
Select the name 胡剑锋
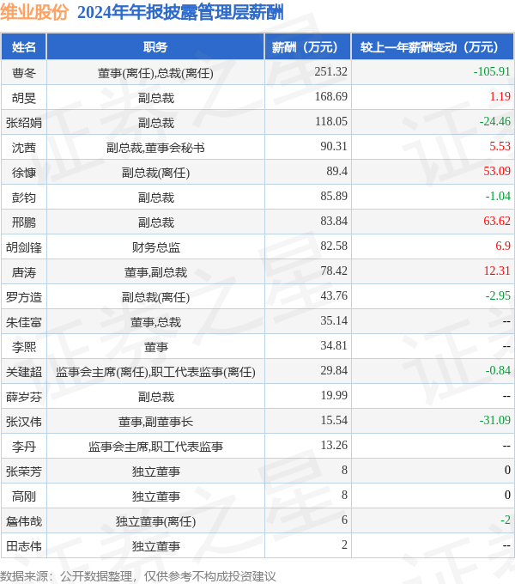pyautogui.click(x=24, y=247)
